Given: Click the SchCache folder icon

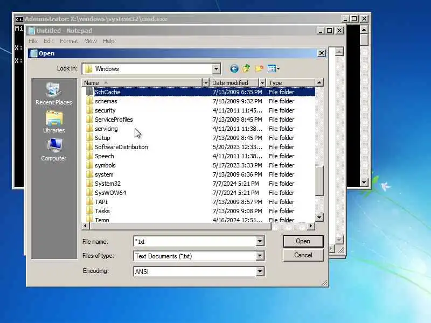Looking at the screenshot, I should click(89, 92).
